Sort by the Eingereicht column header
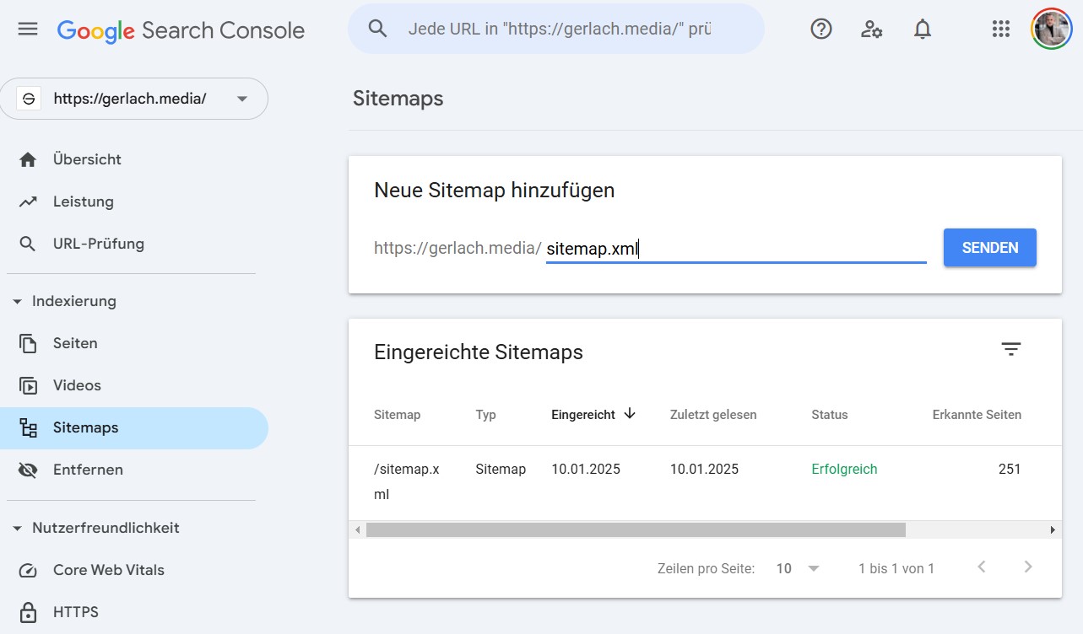The image size is (1083, 634). [583, 415]
